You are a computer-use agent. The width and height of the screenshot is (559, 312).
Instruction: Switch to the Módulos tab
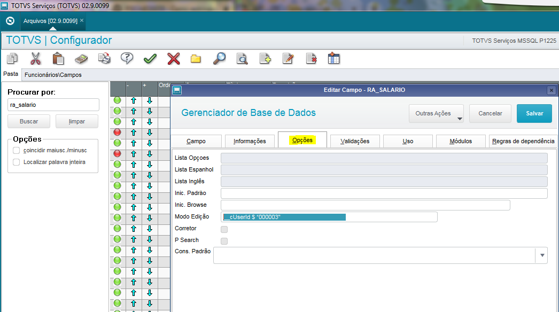point(461,141)
